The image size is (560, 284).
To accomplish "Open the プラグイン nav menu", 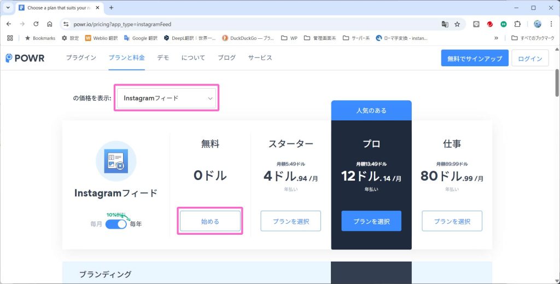I will tap(81, 57).
